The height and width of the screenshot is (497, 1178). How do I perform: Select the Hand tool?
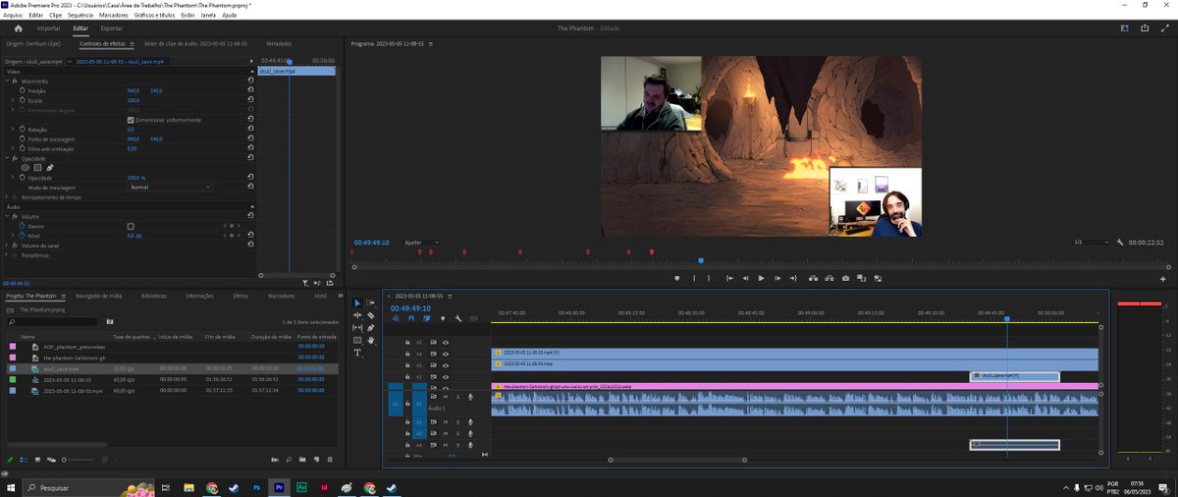point(370,340)
